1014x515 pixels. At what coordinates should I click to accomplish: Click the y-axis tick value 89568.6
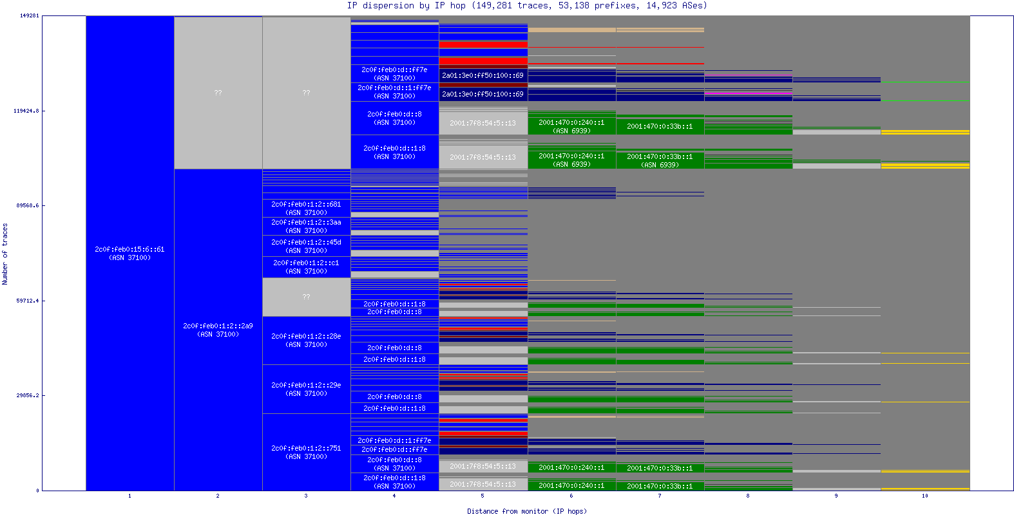click(x=28, y=205)
